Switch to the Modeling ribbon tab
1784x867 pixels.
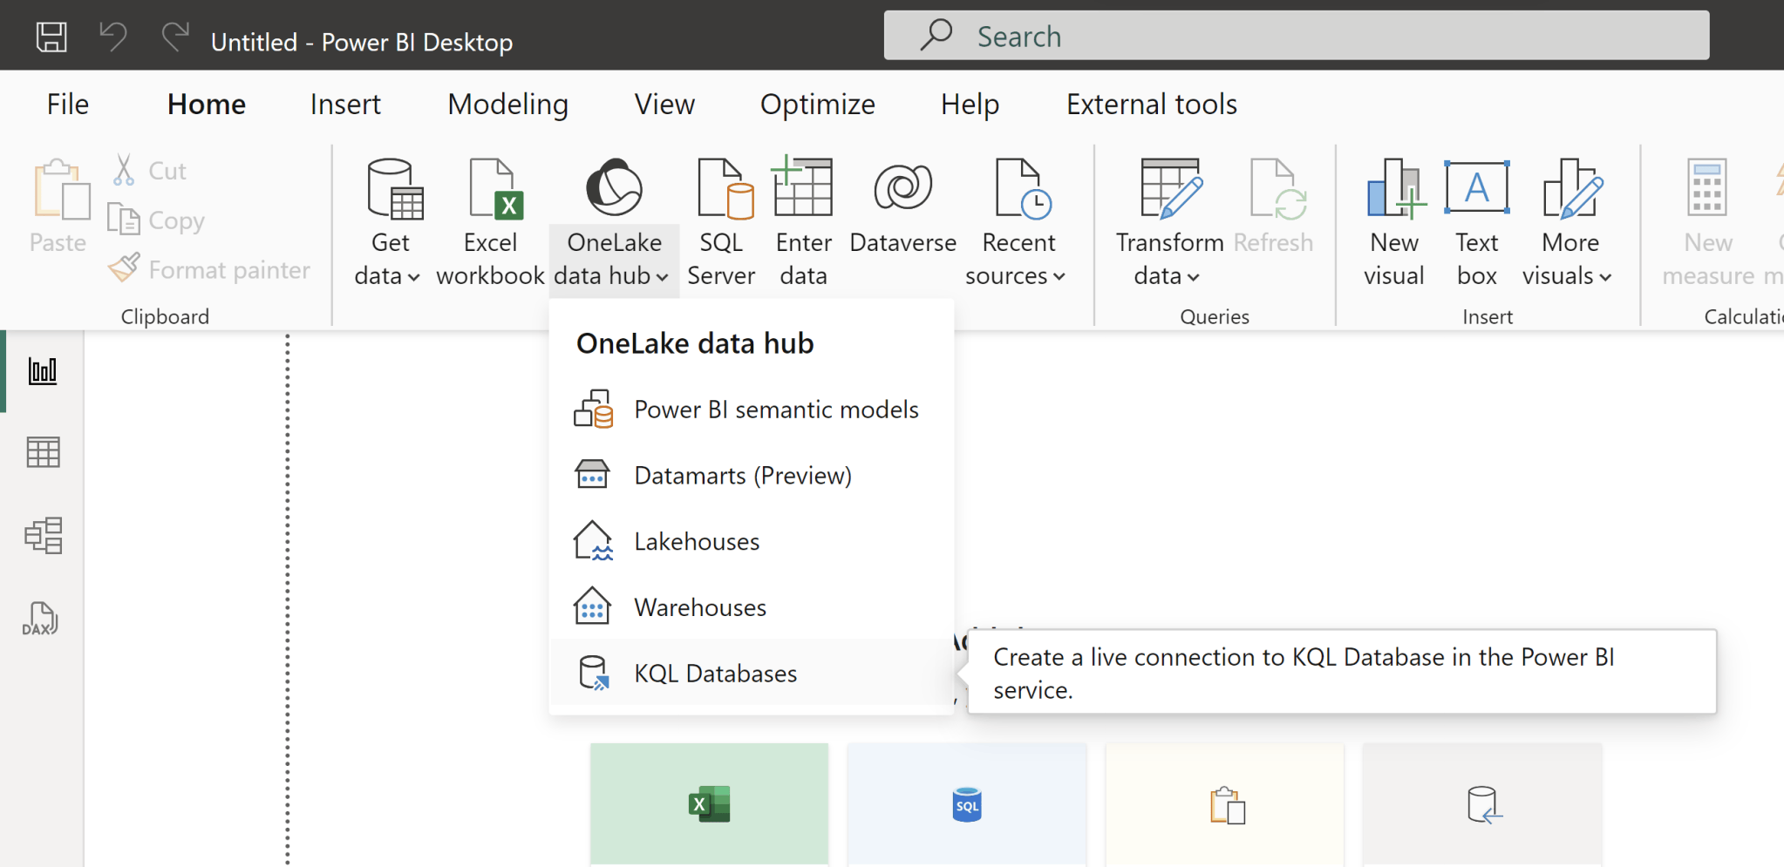point(507,105)
